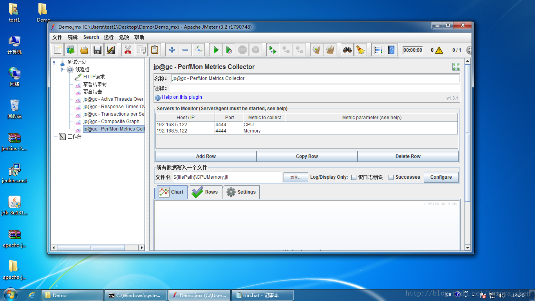Open the Search menu
Screen dimensions: 535x301
click(91, 37)
